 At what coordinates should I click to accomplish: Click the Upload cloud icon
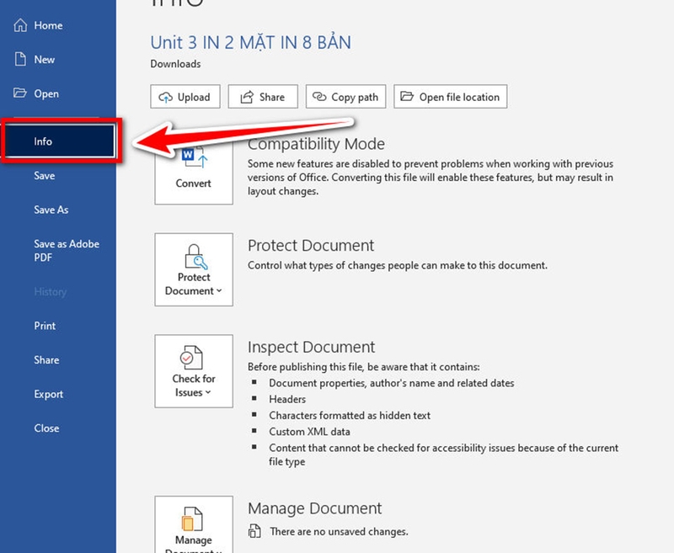(165, 97)
